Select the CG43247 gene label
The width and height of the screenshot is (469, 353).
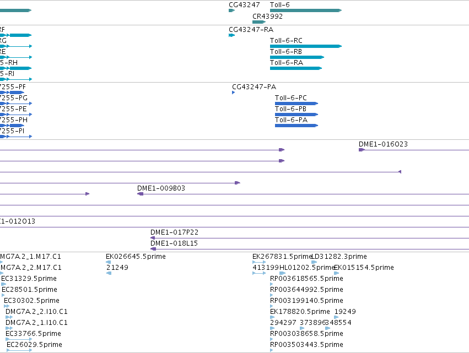click(244, 5)
